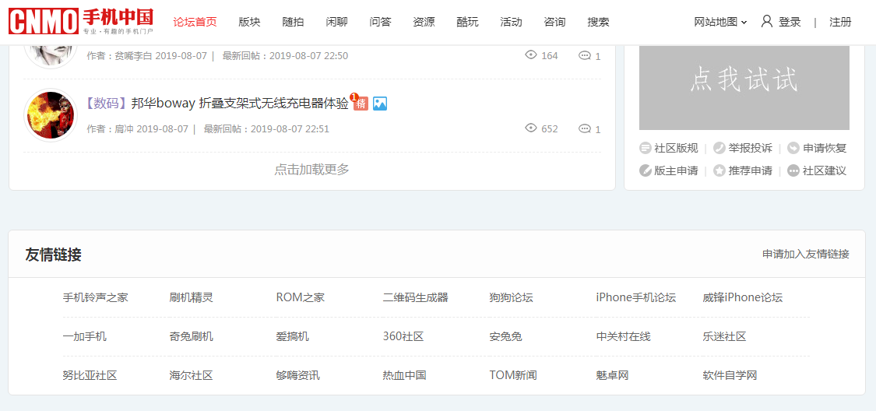
Task: Open the 酷玩 menu item
Action: [x=467, y=23]
